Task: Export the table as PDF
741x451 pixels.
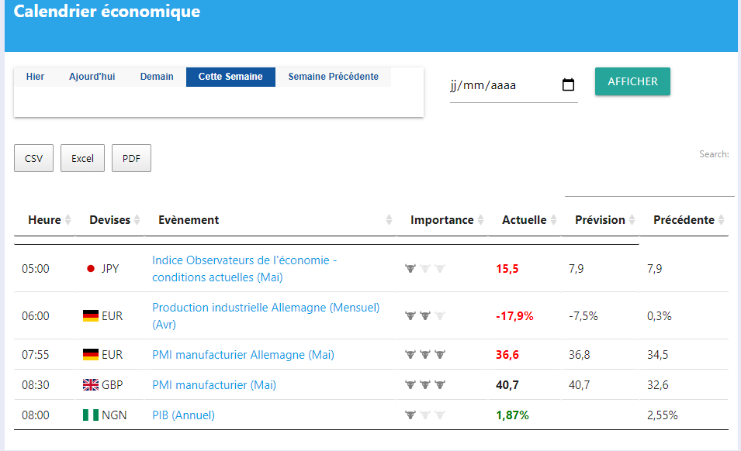Action: pos(131,158)
